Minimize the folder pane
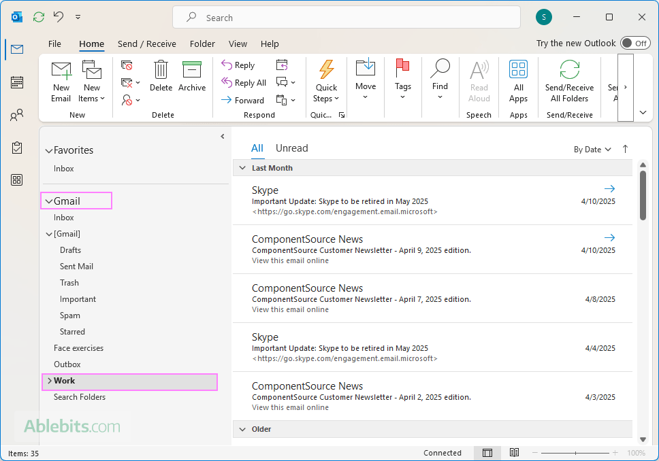 (223, 137)
